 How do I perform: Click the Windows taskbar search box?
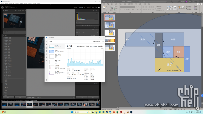pos(82,112)
